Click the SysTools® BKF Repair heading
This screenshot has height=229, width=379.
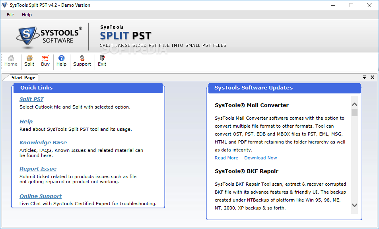[247, 171]
